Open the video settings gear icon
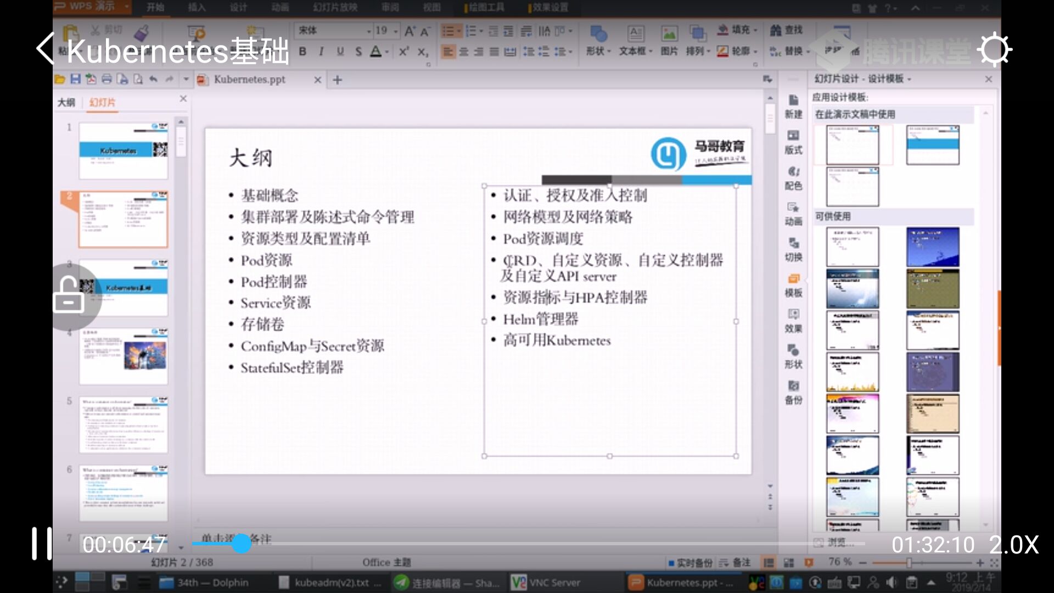 click(x=994, y=50)
